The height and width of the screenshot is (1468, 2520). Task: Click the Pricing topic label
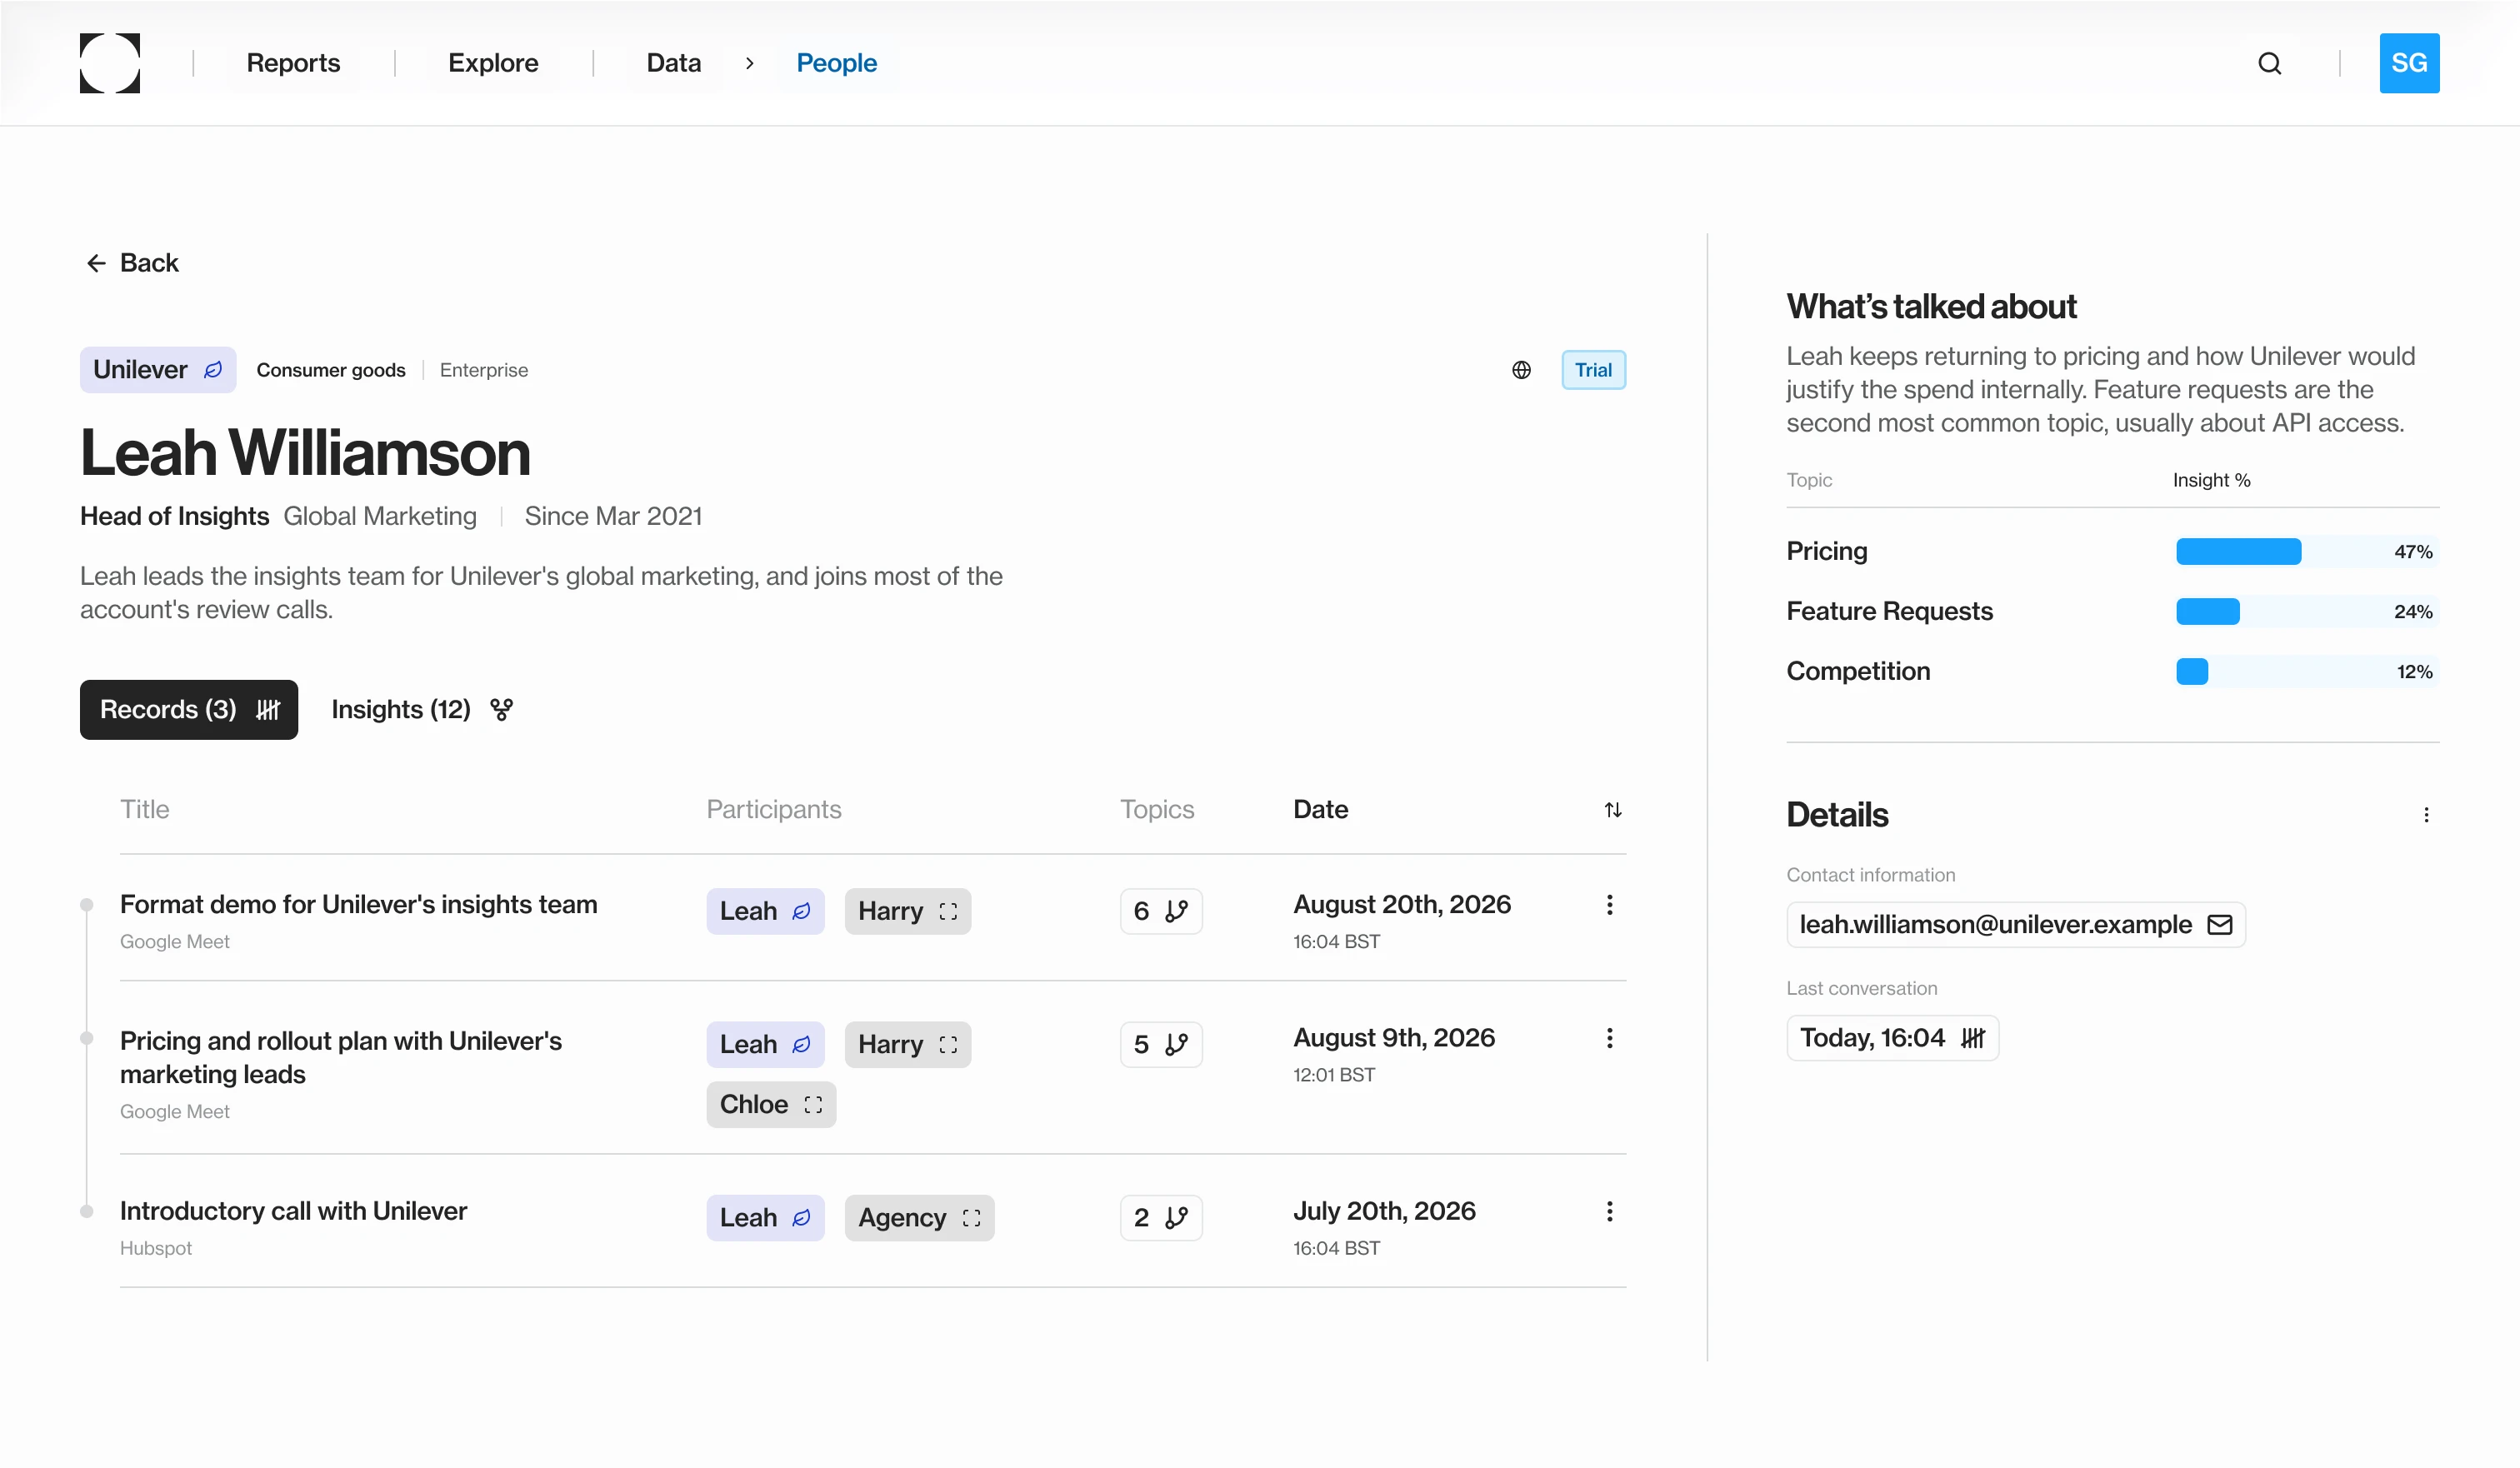1826,552
